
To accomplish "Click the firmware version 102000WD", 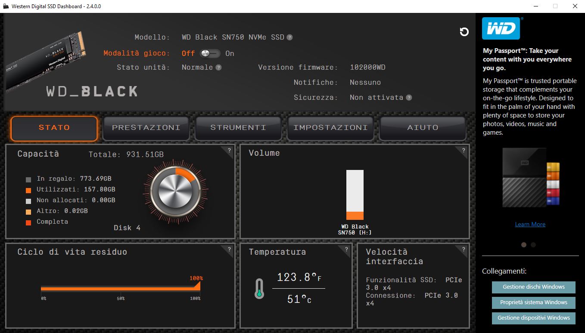I will [x=367, y=68].
